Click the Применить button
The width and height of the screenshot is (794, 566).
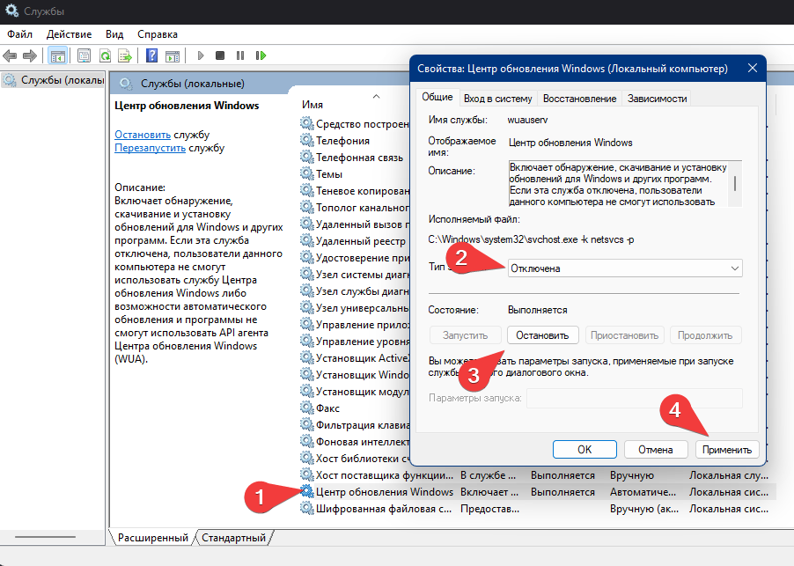(x=727, y=450)
